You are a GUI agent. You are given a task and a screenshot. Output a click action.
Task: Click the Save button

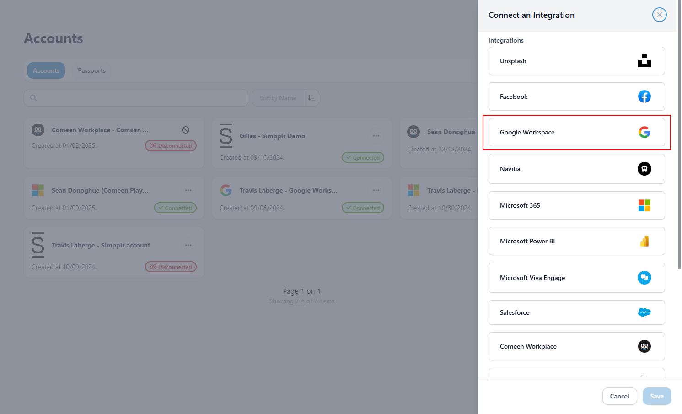click(x=656, y=396)
